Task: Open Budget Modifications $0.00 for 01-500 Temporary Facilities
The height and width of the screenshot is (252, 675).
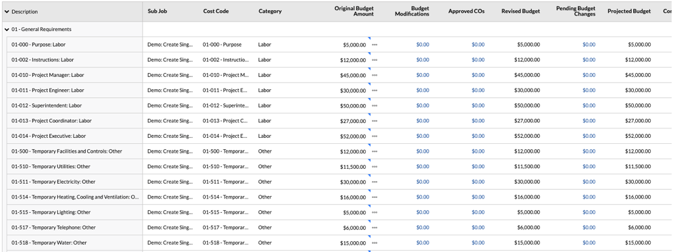Action: [x=423, y=151]
